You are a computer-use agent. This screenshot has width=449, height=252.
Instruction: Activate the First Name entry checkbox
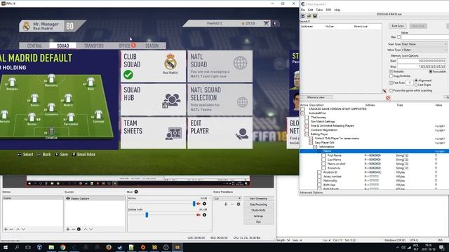323,155
